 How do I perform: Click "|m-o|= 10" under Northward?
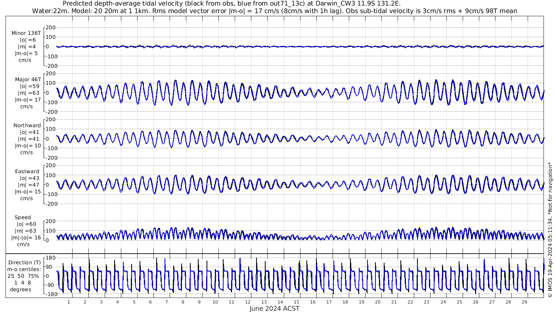pos(28,146)
